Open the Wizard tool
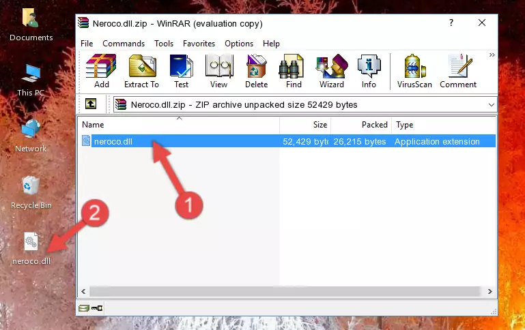 pos(332,71)
